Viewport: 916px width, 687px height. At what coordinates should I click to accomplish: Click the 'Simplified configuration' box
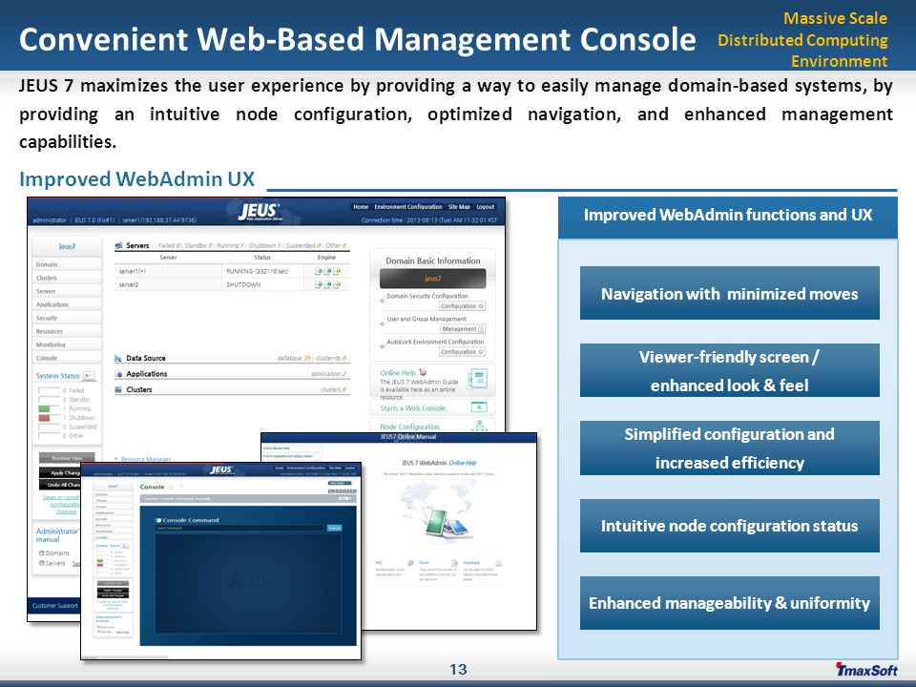[x=730, y=448]
